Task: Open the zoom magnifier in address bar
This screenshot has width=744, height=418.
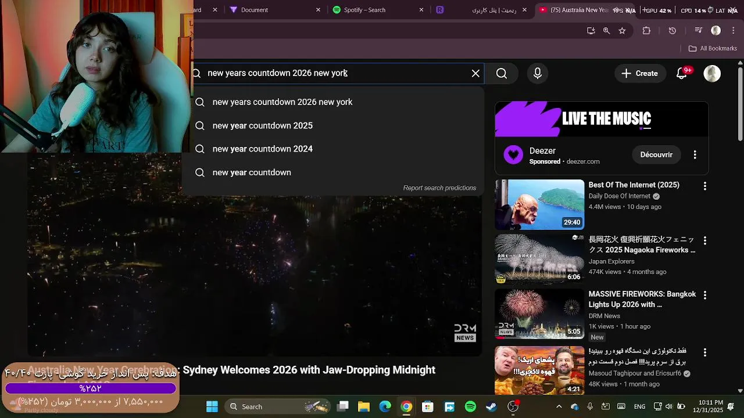Action: 606,31
